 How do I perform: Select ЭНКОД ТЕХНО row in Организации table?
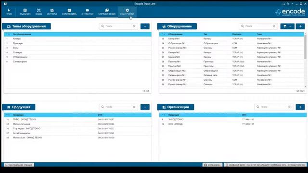pos(233,120)
